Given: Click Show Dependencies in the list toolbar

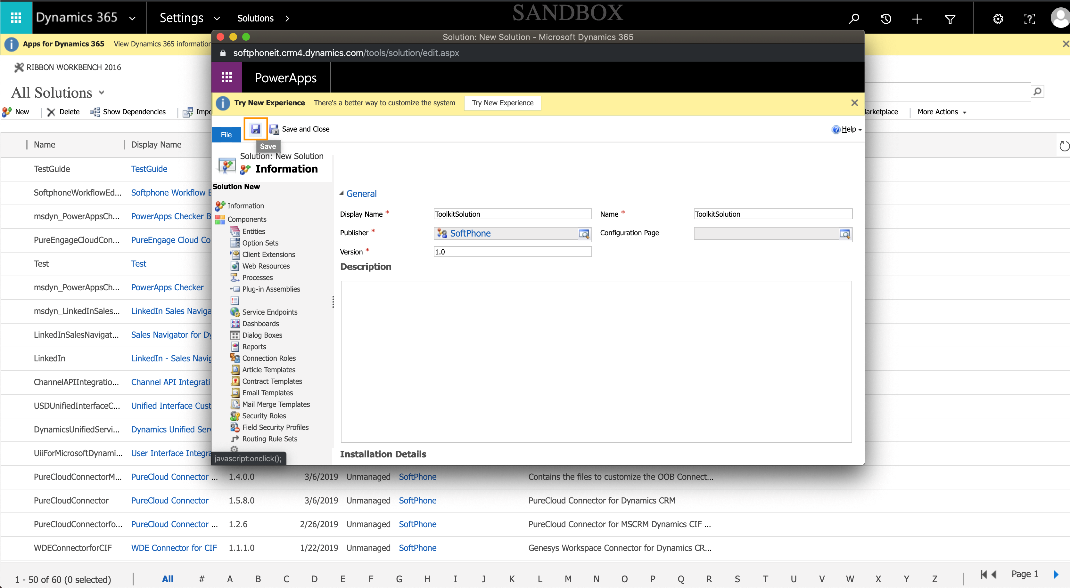Looking at the screenshot, I should [128, 112].
